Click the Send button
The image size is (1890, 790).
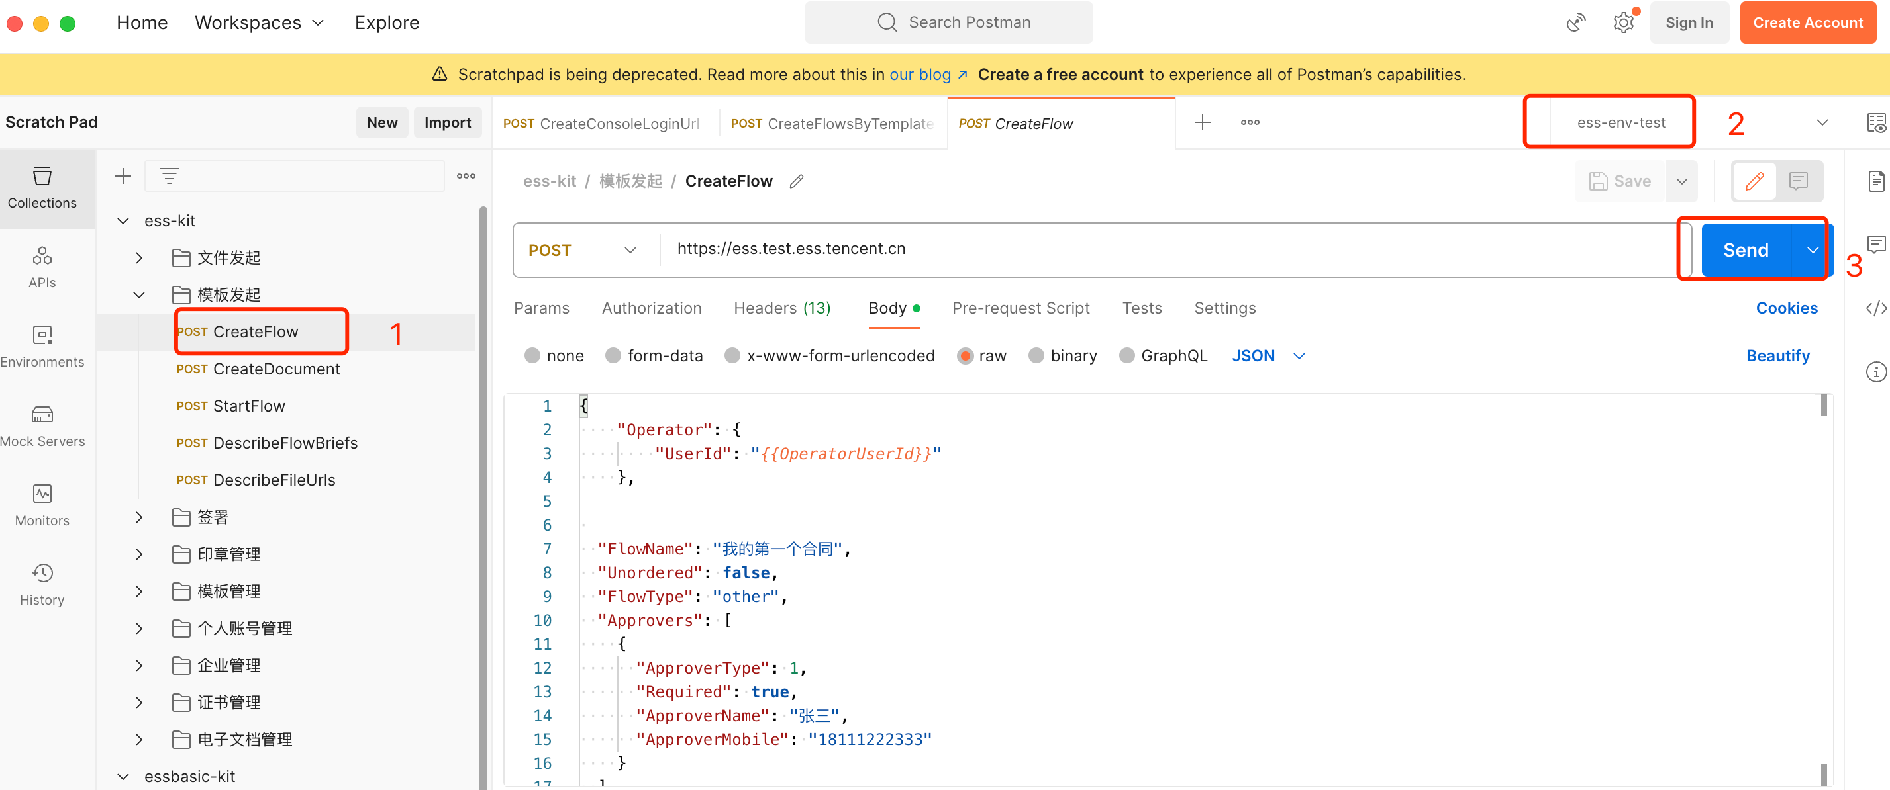click(1746, 250)
